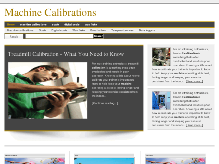The width and height of the screenshot is (219, 164).
Task: Click the man with handheld device photo
Action: (47, 90)
